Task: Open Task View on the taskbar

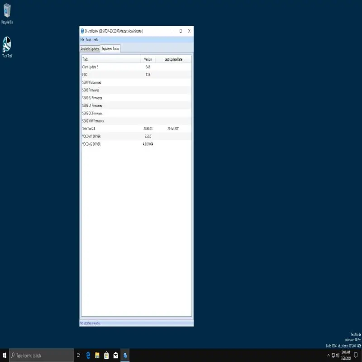Action: pyautogui.click(x=78, y=355)
